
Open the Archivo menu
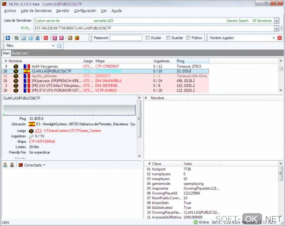(x=10, y=11)
